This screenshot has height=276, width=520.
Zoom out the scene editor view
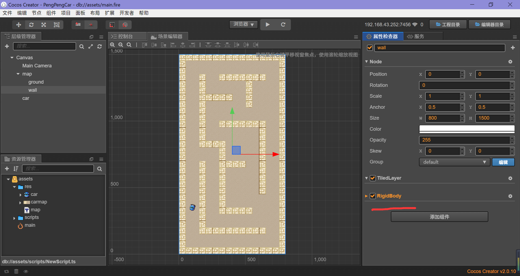(121, 45)
